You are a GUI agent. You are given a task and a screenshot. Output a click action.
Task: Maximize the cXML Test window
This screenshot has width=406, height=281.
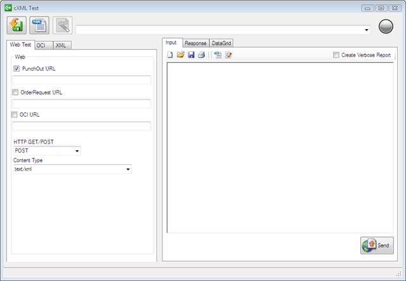(x=381, y=8)
